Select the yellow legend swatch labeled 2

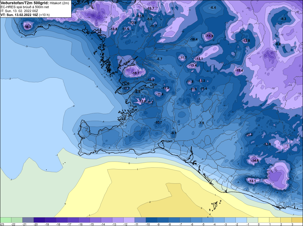286,220
